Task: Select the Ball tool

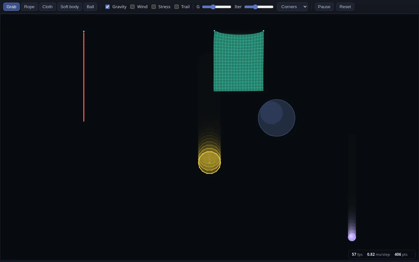Action: [90, 7]
